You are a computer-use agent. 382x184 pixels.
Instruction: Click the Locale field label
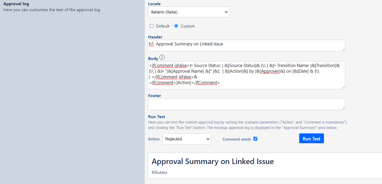click(154, 4)
